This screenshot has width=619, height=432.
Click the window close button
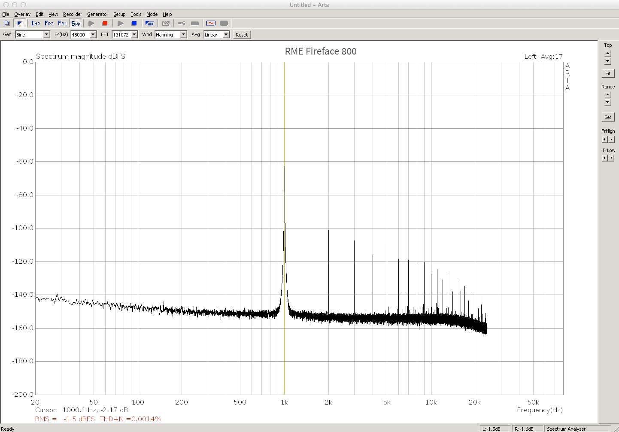coord(6,5)
